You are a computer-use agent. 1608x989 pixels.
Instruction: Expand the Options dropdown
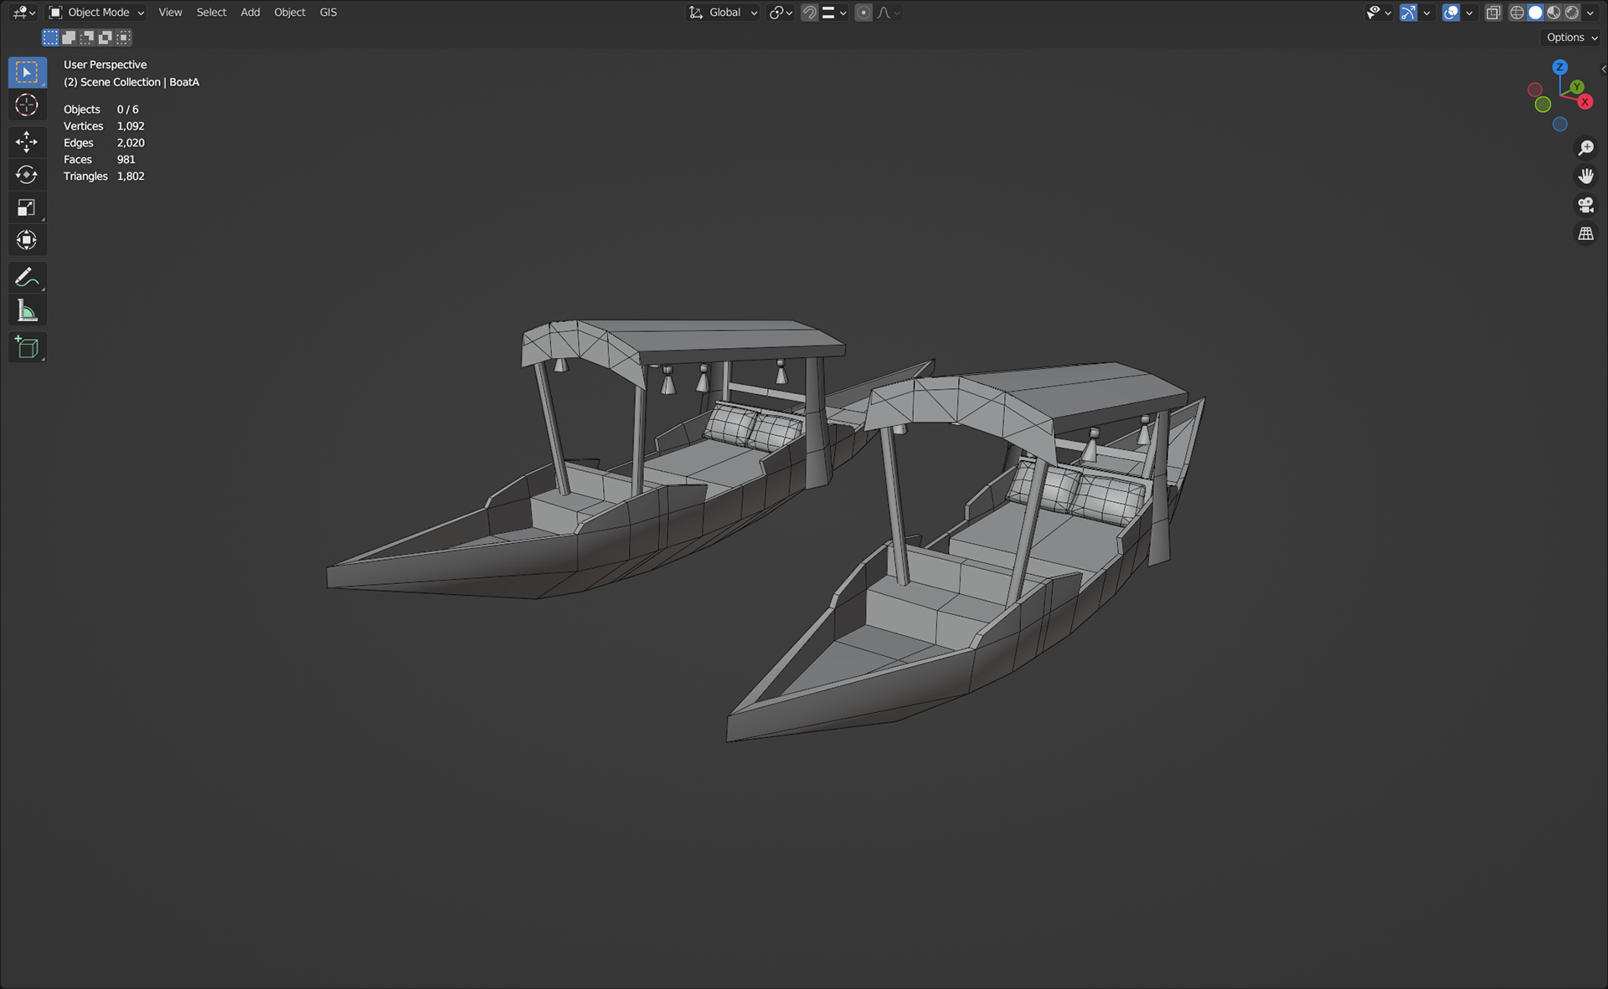coord(1571,38)
